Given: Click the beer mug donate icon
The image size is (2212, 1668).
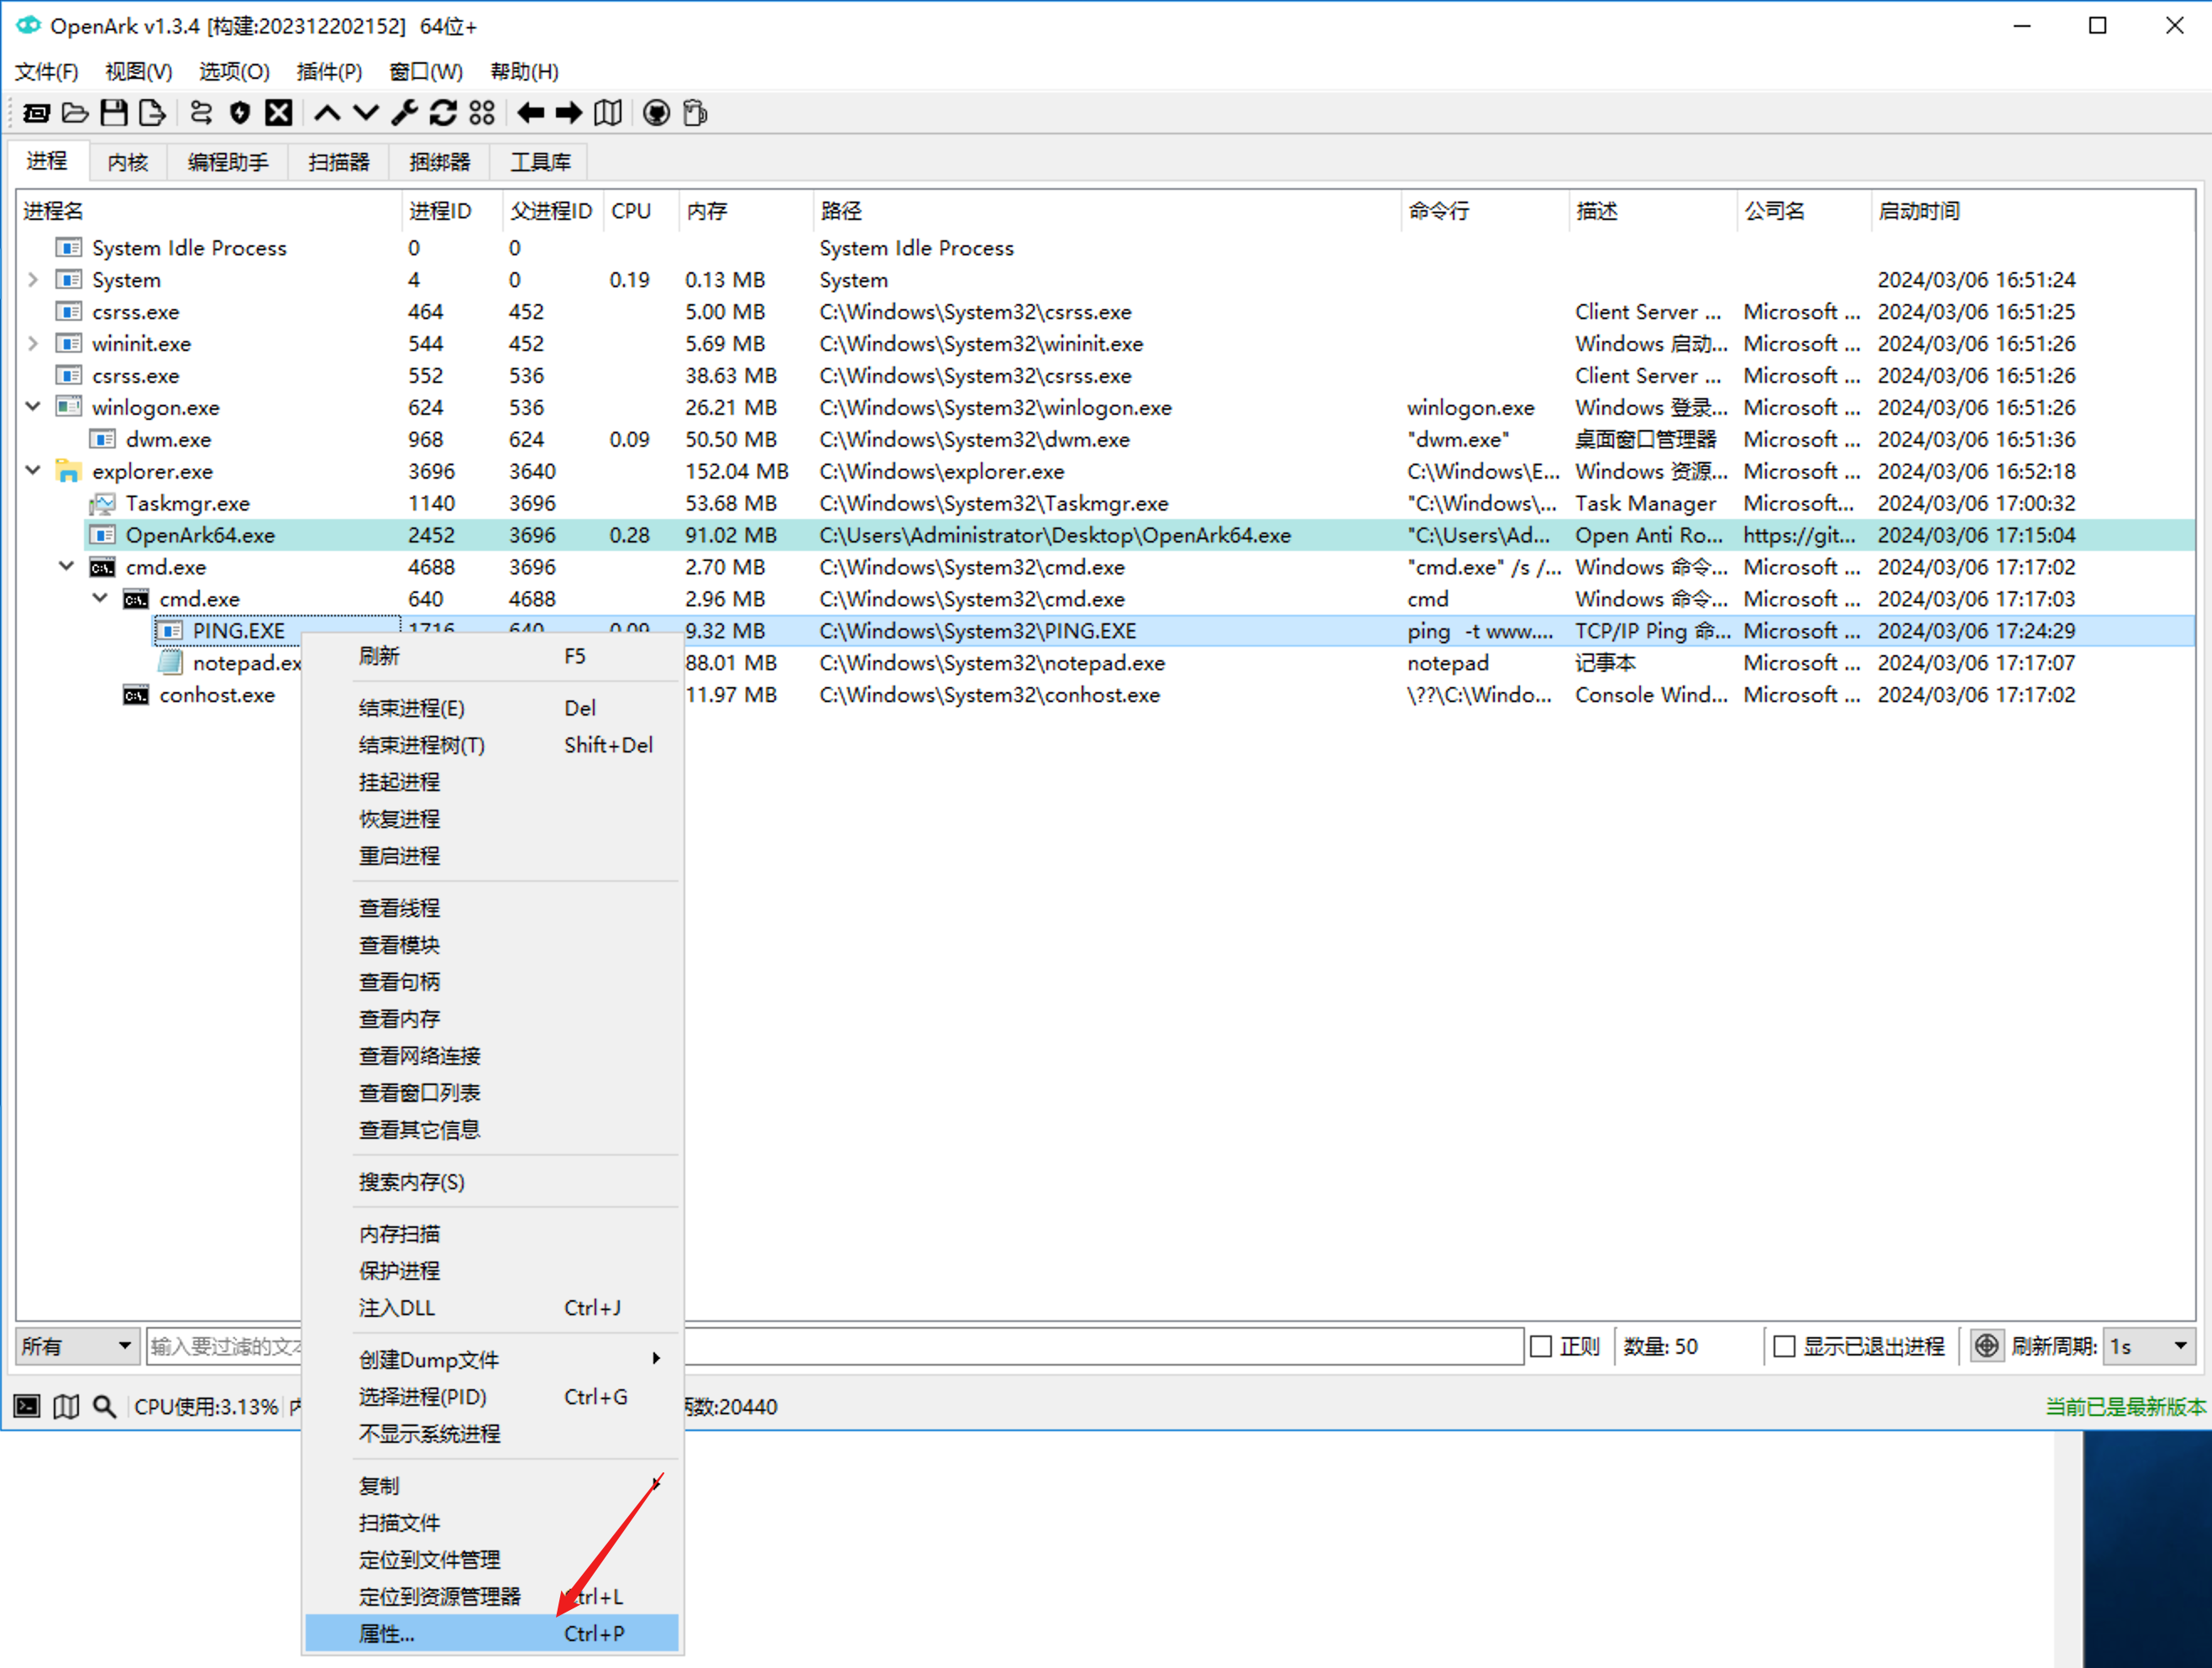Looking at the screenshot, I should coord(695,113).
